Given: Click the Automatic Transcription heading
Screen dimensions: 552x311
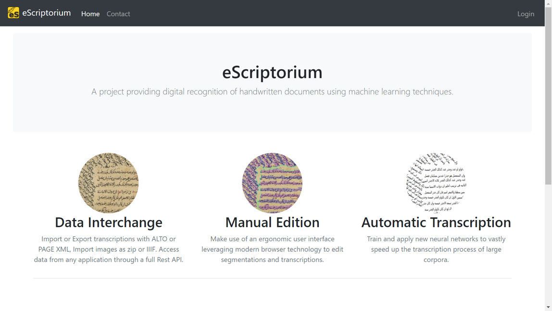Looking at the screenshot, I should point(436,222).
